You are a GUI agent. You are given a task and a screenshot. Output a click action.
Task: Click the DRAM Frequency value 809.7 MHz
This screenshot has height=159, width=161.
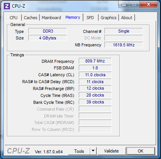[95, 61]
